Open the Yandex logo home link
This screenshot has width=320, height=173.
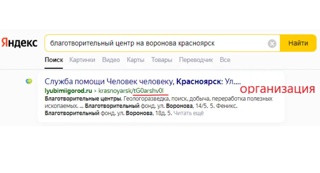click(x=19, y=43)
